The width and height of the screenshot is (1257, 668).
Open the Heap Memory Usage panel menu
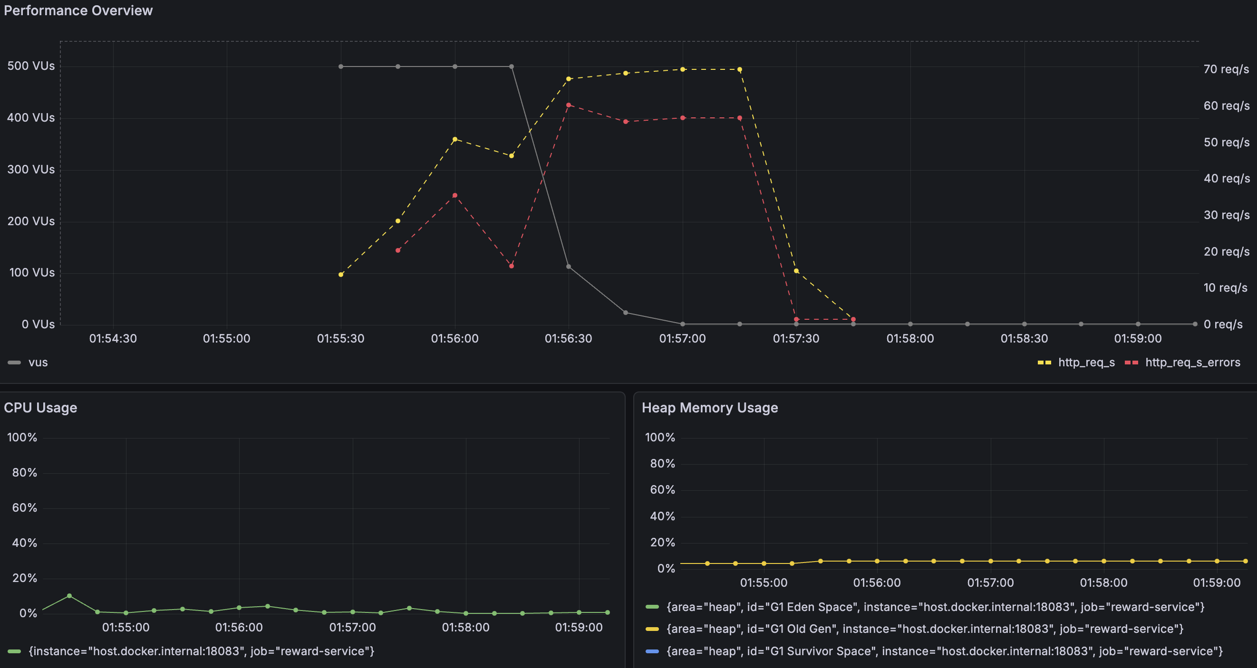[x=709, y=408]
